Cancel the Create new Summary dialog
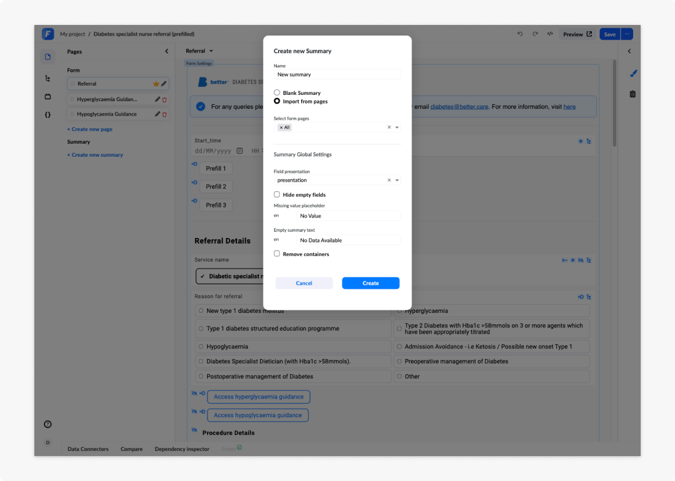675x481 pixels. point(304,283)
